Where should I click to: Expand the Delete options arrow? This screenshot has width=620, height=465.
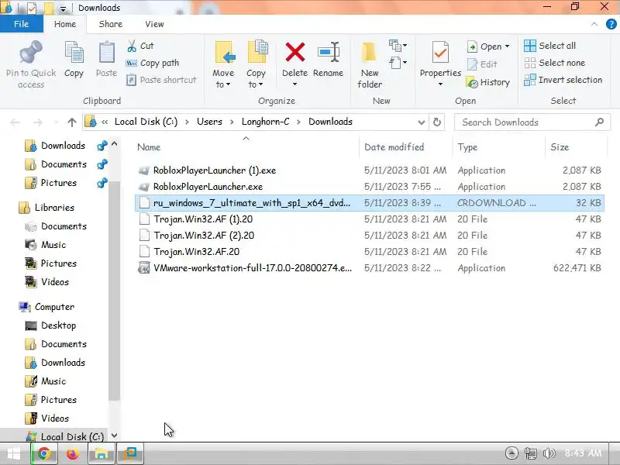pos(294,84)
